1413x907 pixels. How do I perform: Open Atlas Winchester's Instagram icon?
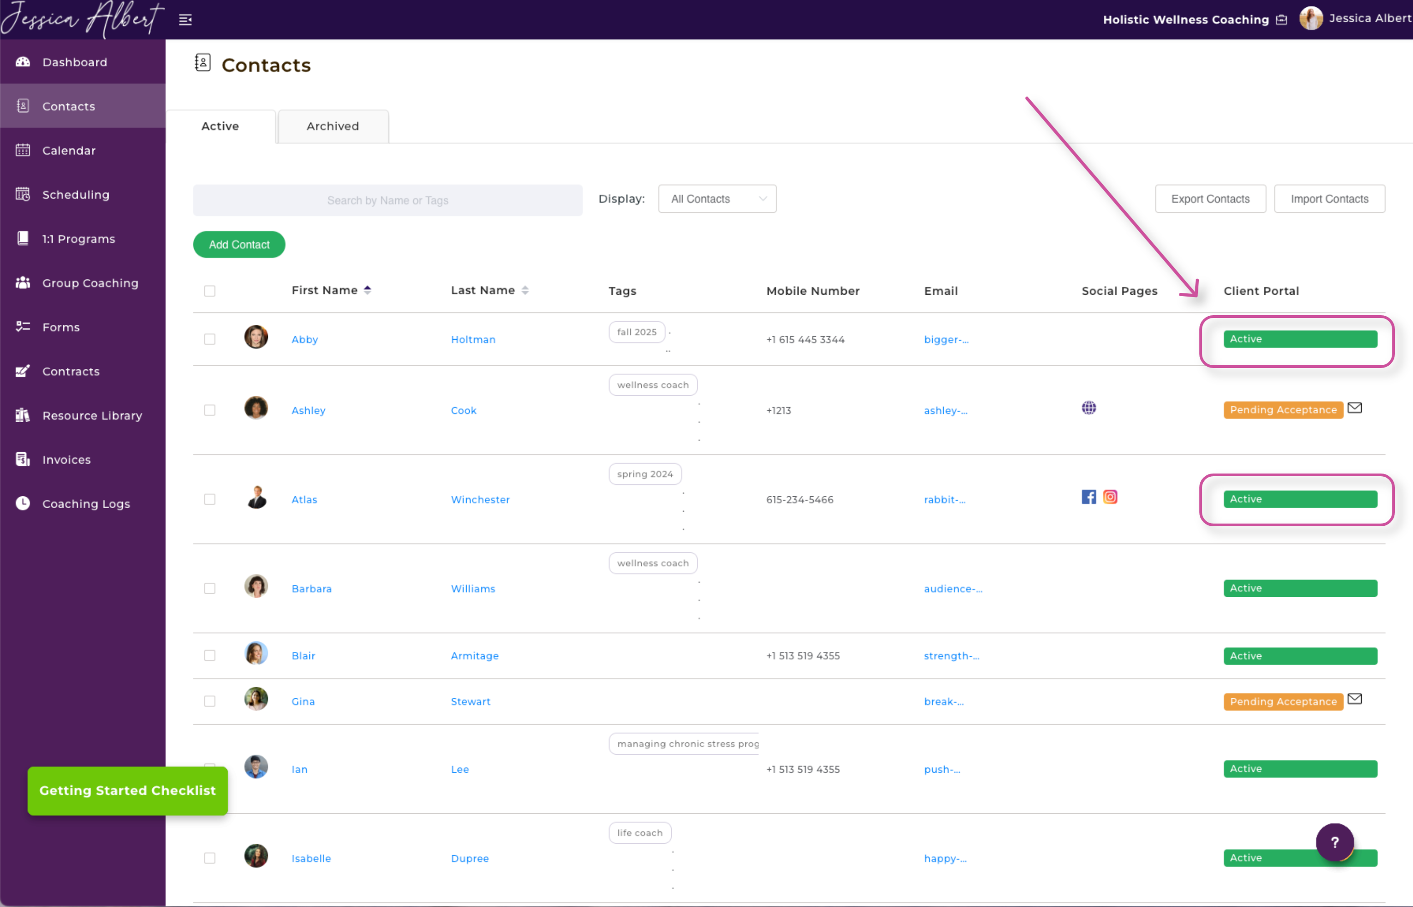(1111, 497)
